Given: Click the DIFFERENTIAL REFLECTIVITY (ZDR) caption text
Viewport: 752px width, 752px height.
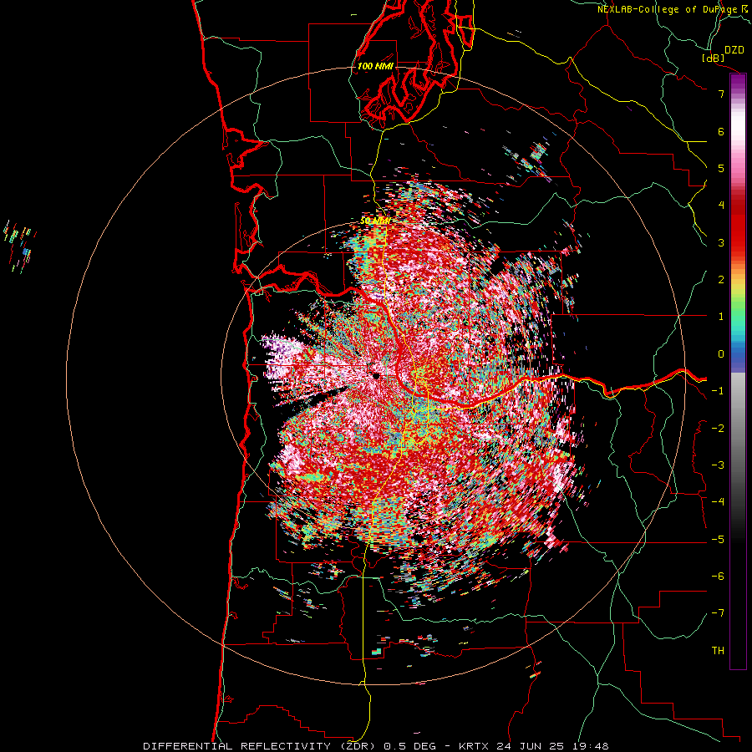Looking at the screenshot, I should [262, 746].
